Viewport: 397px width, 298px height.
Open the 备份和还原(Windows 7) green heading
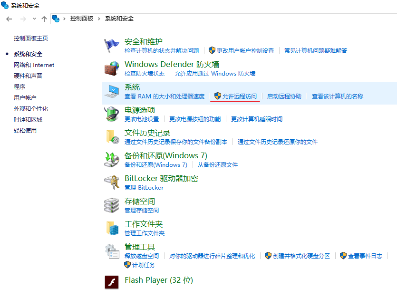166,155
